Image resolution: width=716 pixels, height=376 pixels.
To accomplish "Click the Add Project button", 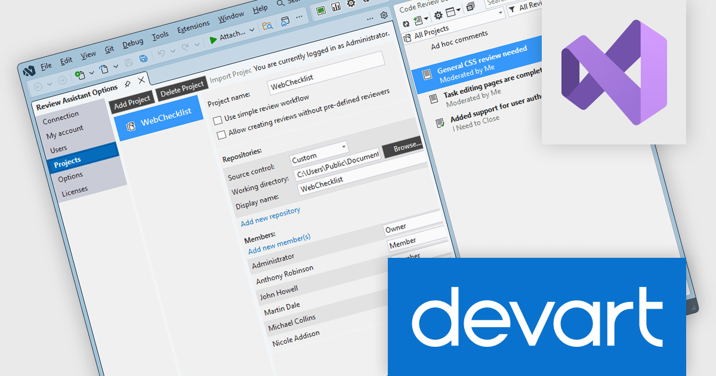I will 132,102.
